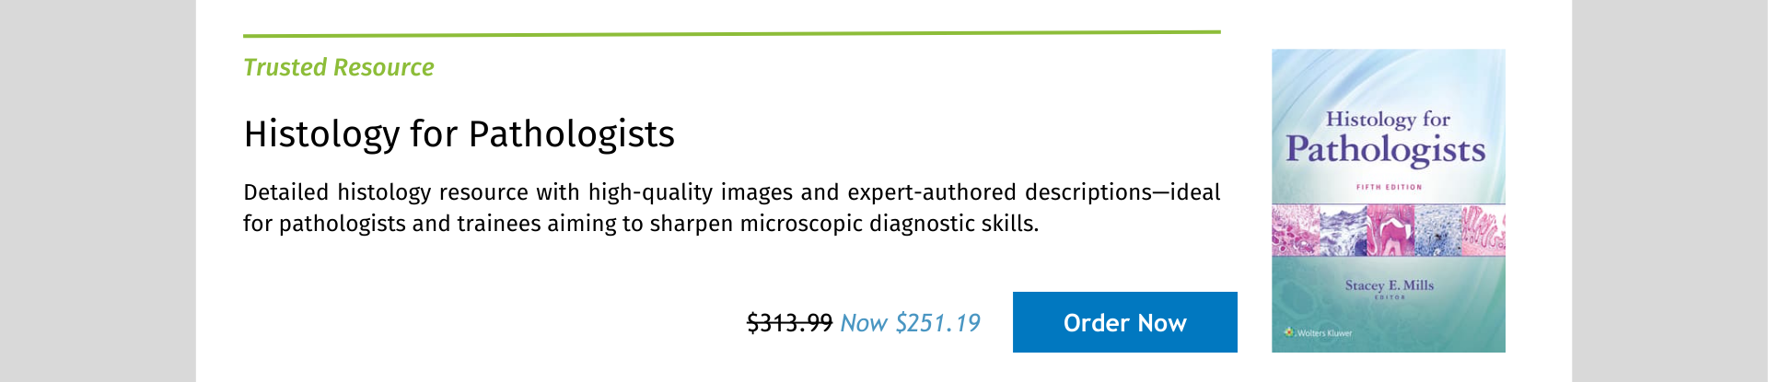Select the Trusted Resource label
Image resolution: width=1768 pixels, height=382 pixels.
338,67
